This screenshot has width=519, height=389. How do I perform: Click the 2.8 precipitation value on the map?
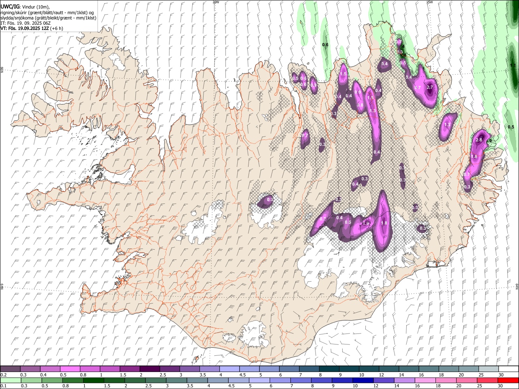coord(478,140)
